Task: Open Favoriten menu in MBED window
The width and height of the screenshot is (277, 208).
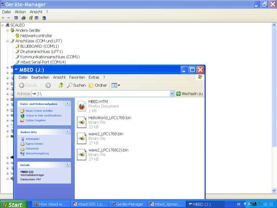Action: click(77, 77)
